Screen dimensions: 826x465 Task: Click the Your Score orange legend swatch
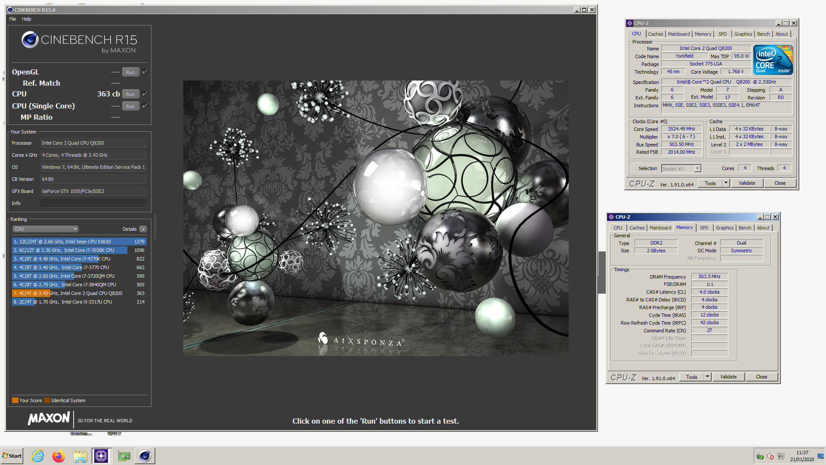click(15, 400)
